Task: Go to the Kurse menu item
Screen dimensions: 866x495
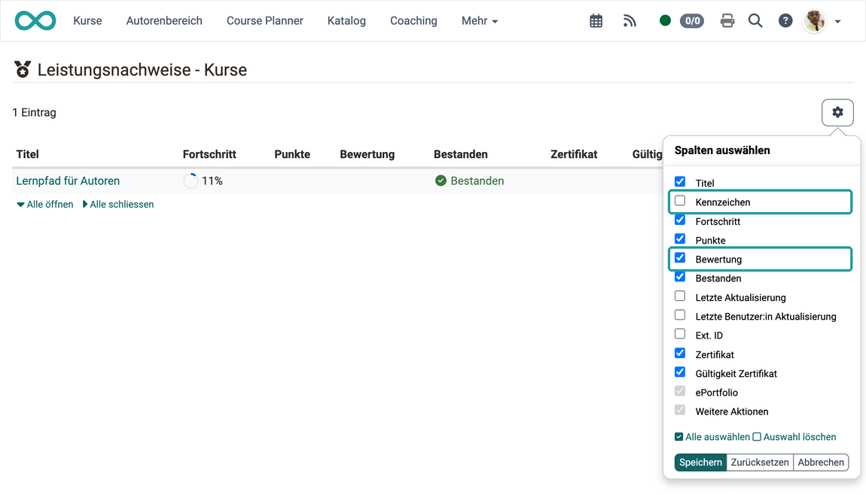Action: click(x=88, y=21)
